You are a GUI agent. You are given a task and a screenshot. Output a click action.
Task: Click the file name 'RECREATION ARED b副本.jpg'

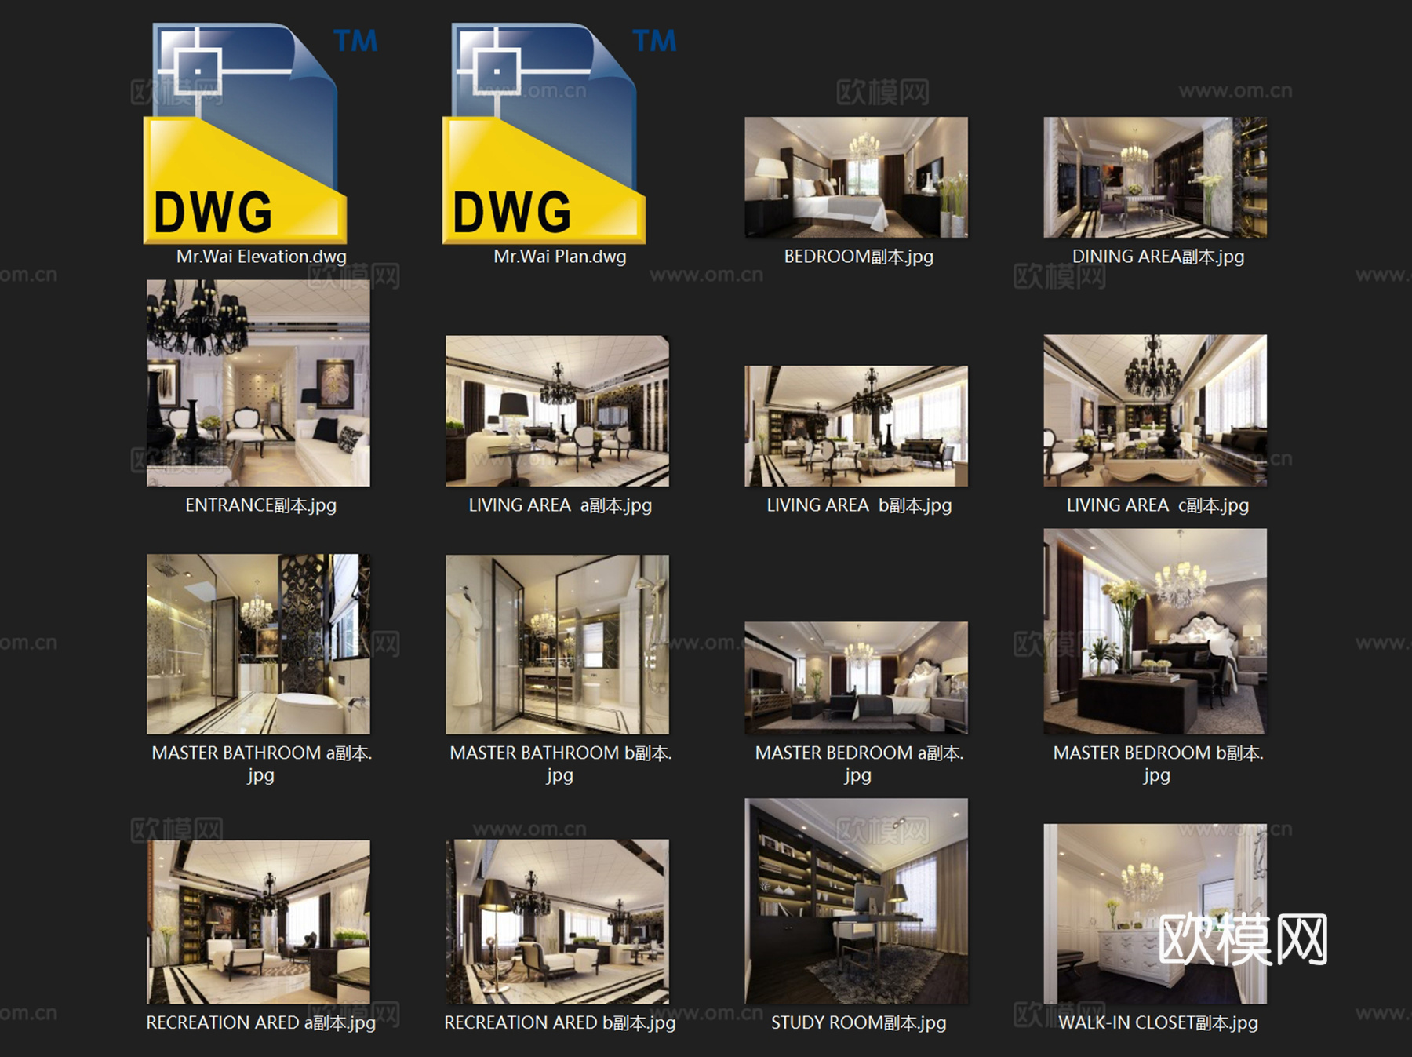pyautogui.click(x=560, y=1023)
